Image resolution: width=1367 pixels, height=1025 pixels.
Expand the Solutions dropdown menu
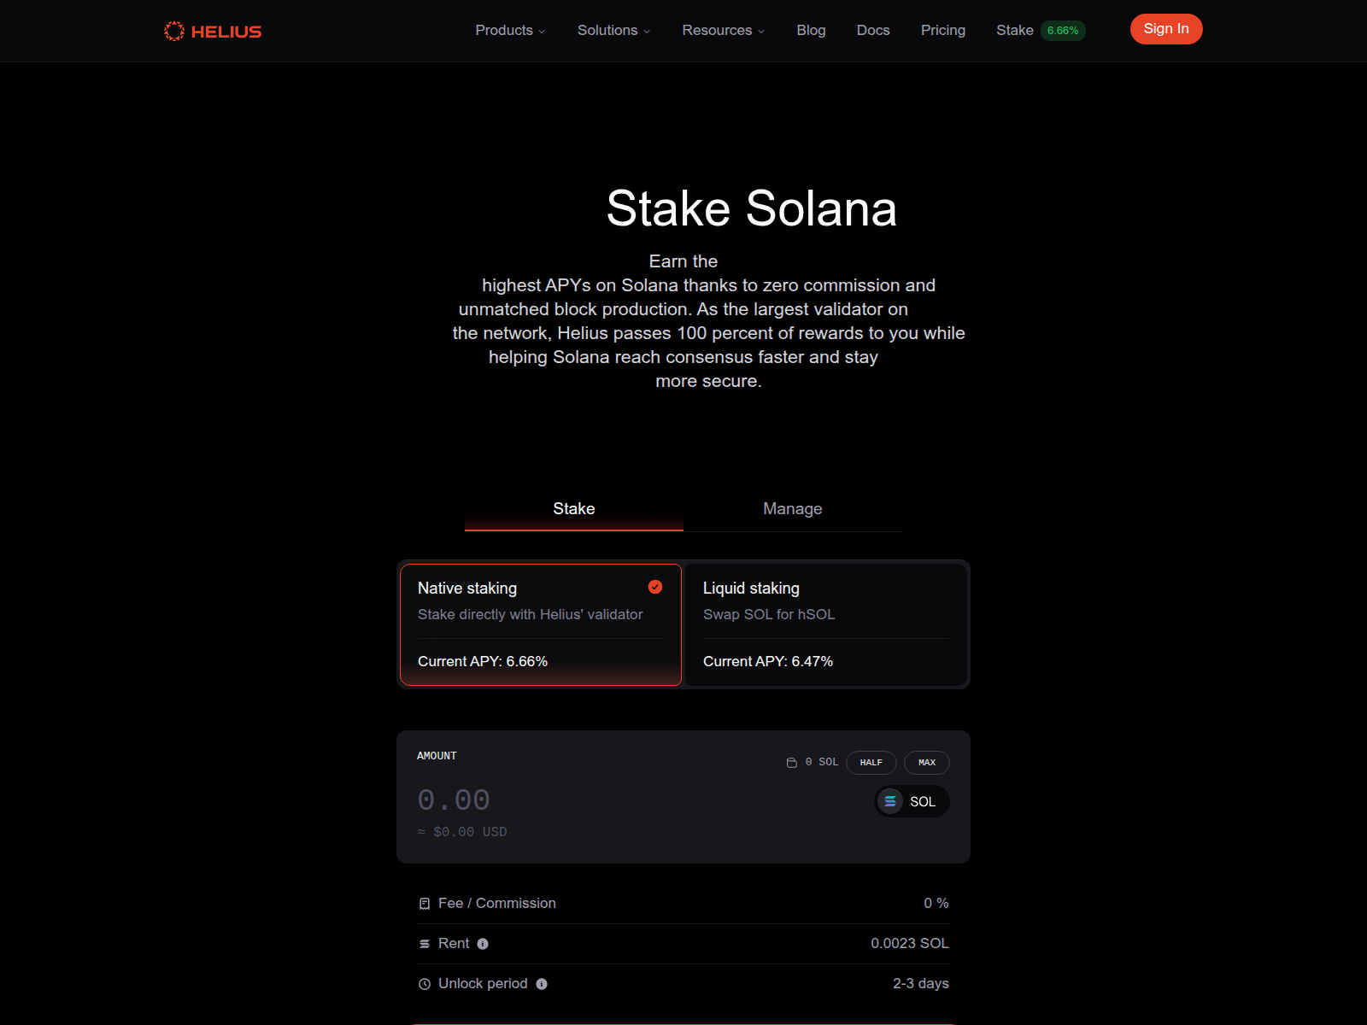tap(613, 30)
